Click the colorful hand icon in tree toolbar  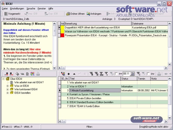(x=32, y=74)
